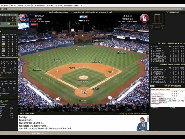This screenshot has width=185, height=139.
Task: Open the St. Louis Substitutions menu
Action: (43, 6)
